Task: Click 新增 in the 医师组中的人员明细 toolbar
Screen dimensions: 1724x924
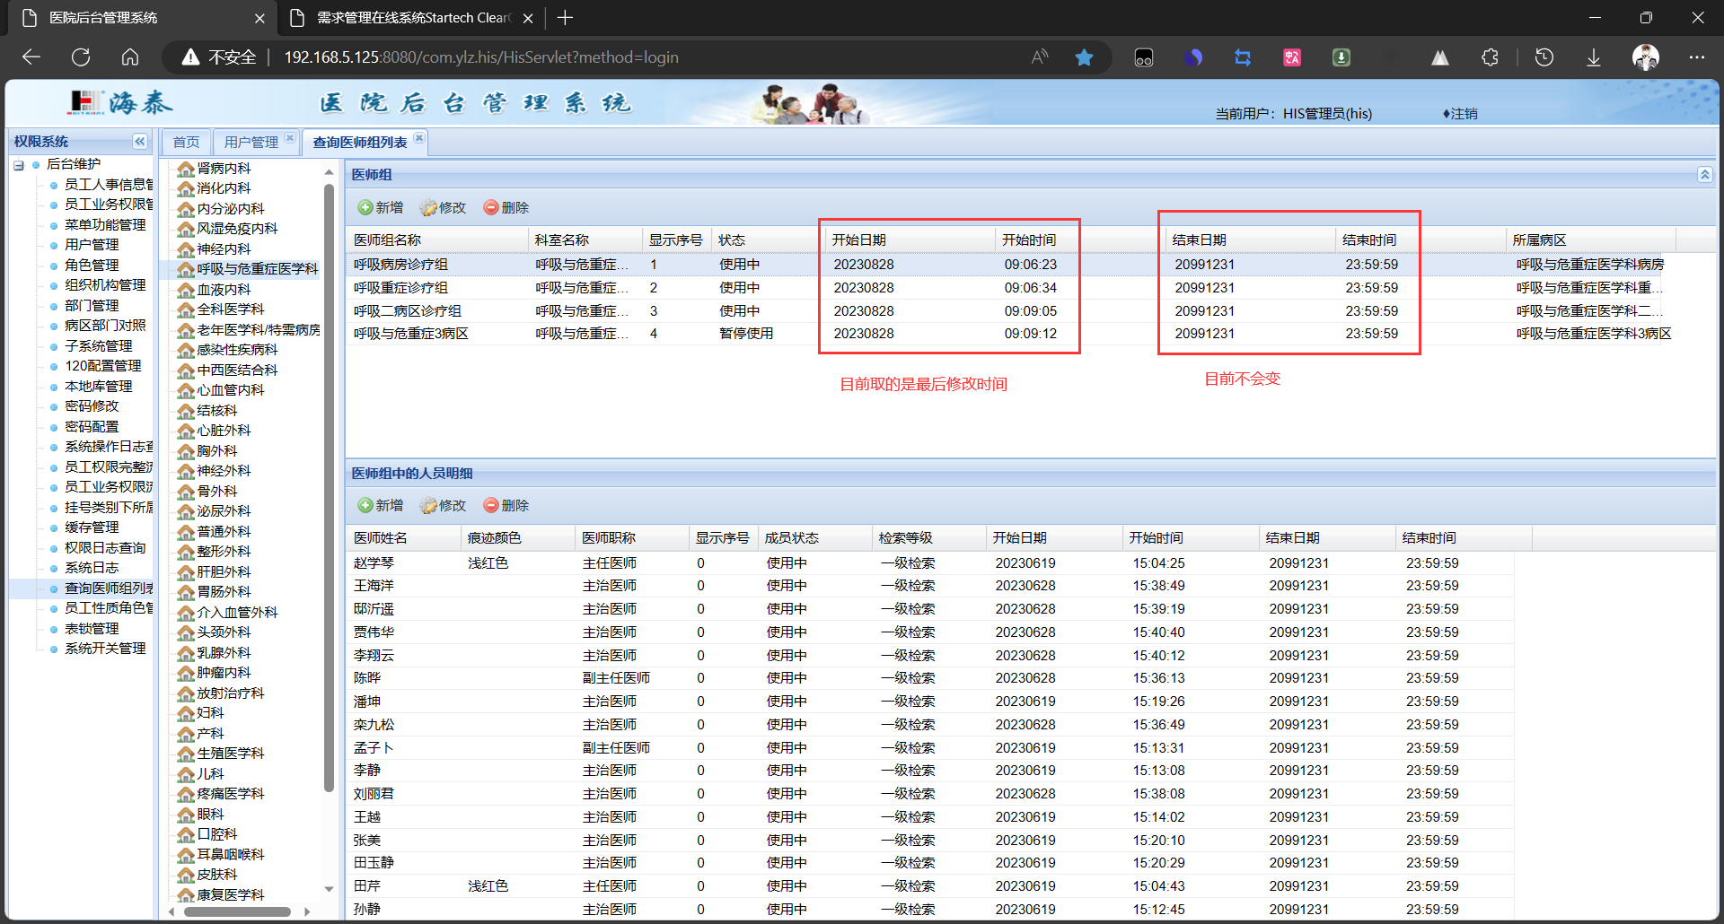Action: coord(380,505)
